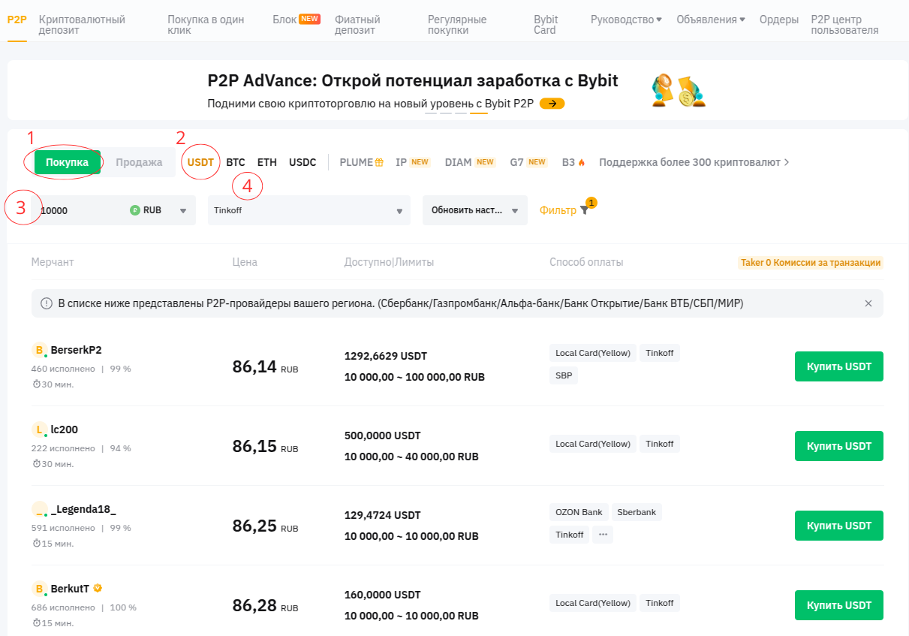Open merchant BerserkP2 profile
Screen dimensions: 909x636
tap(76, 350)
